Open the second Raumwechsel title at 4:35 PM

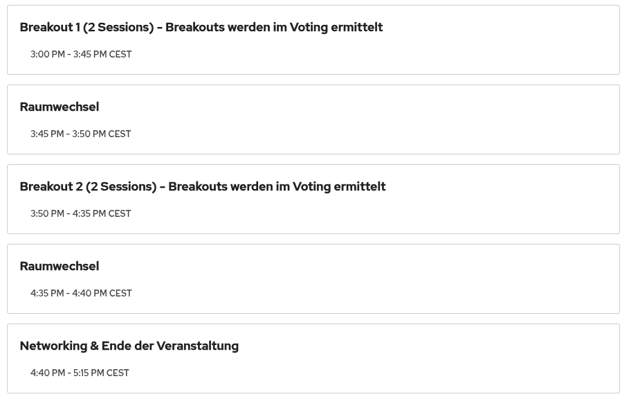[x=60, y=266]
